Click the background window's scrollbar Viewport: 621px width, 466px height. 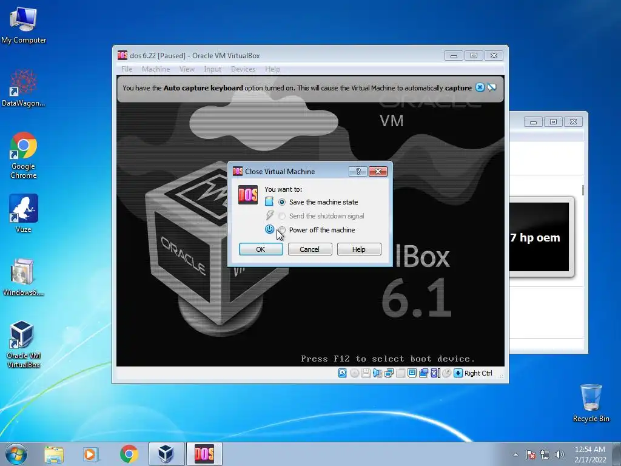(583, 190)
